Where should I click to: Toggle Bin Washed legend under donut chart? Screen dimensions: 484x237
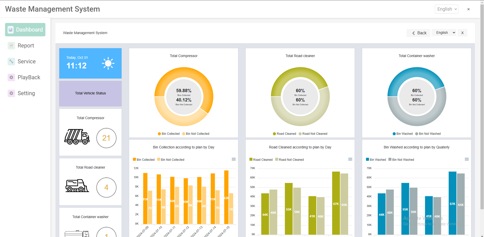click(403, 134)
